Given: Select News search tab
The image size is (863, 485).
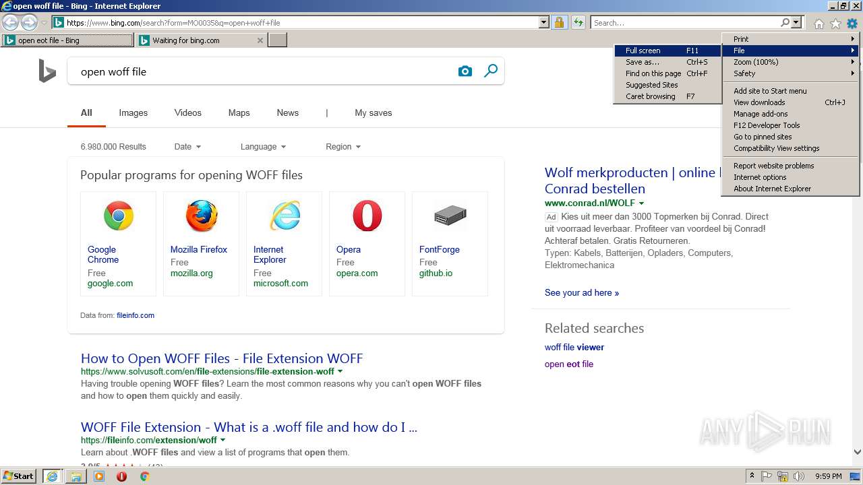Looking at the screenshot, I should point(288,113).
